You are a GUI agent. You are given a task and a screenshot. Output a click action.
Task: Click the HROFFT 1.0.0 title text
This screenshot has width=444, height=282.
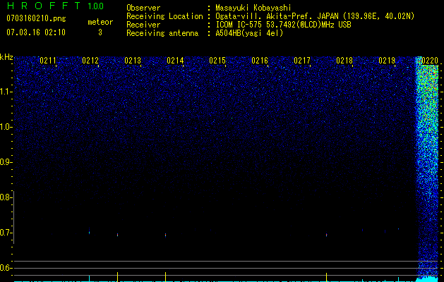click(56, 6)
